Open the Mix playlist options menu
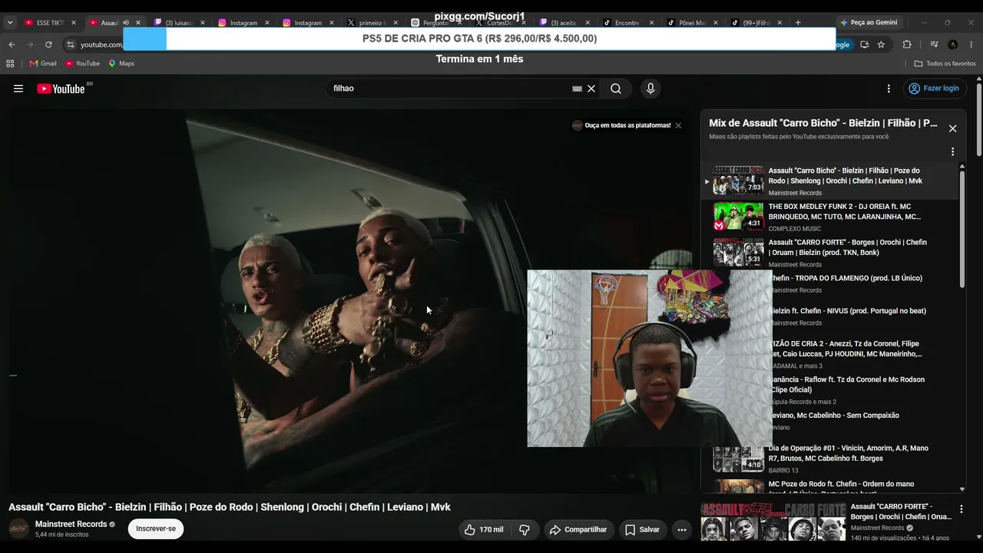The image size is (983, 553). (952, 151)
